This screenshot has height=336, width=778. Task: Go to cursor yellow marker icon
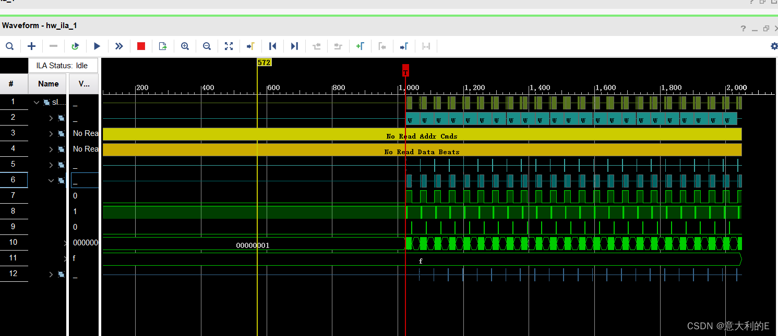(250, 46)
